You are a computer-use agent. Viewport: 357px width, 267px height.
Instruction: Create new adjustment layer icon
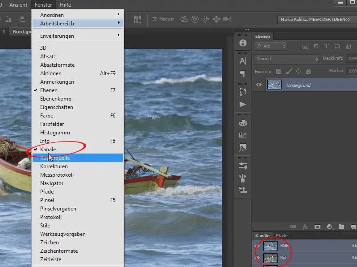329,227
